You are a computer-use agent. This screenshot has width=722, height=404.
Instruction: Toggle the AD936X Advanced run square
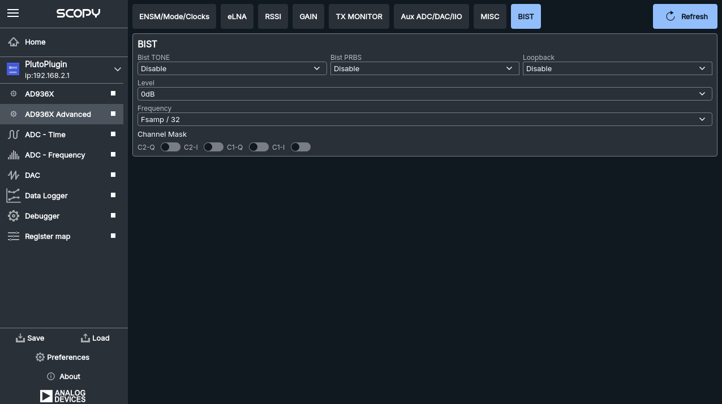click(x=113, y=114)
